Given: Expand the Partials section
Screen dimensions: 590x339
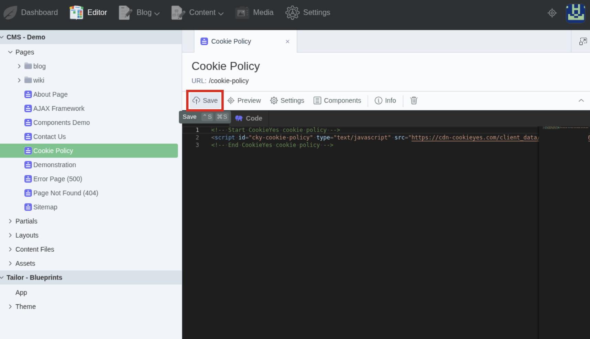Looking at the screenshot, I should pos(10,221).
